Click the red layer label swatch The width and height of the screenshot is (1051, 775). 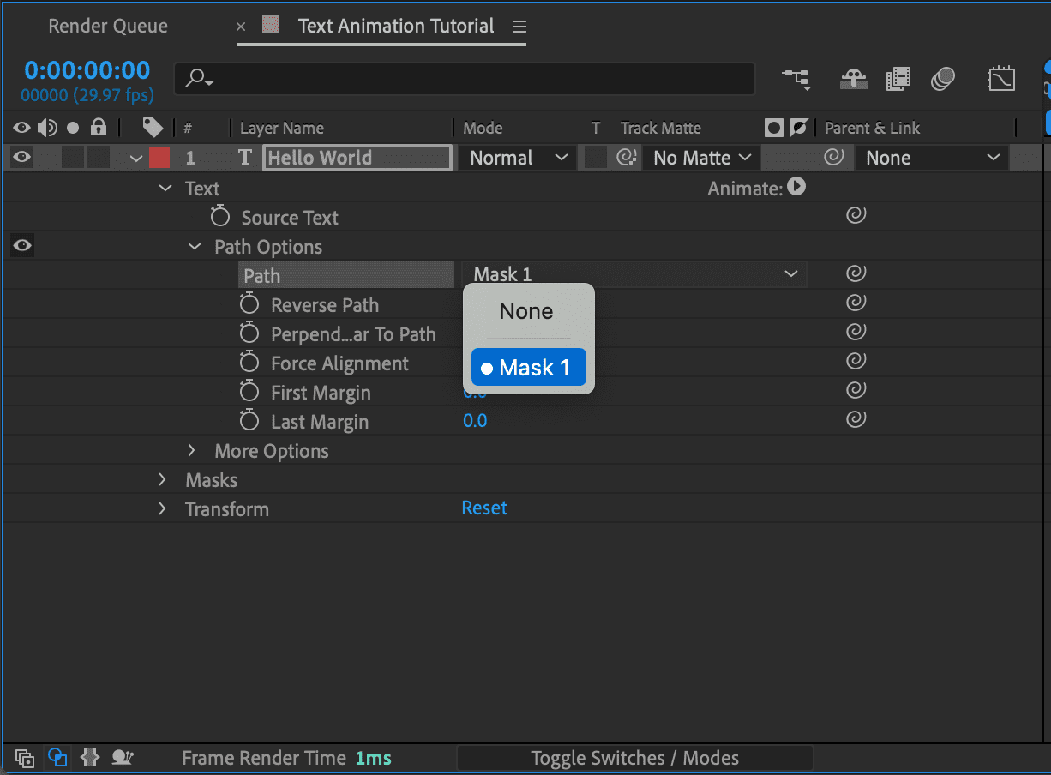[x=159, y=158]
